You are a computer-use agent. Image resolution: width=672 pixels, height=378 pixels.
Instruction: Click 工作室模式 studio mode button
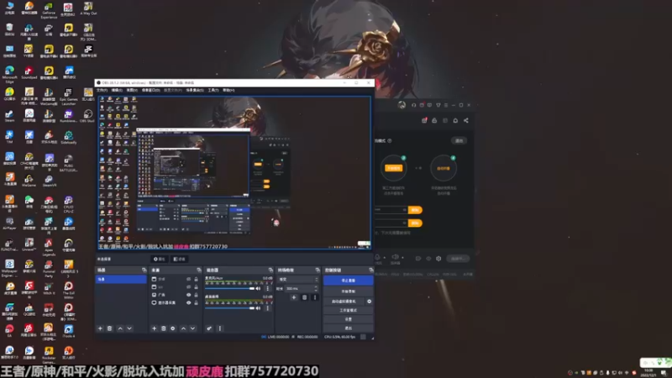tap(348, 310)
